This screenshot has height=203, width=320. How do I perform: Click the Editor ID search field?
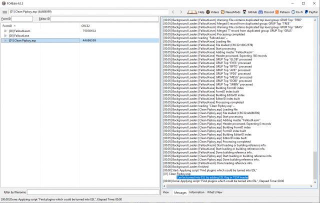[x=104, y=19]
